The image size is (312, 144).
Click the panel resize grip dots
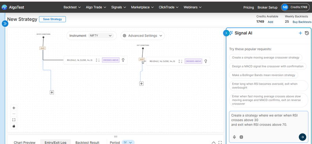point(115,137)
